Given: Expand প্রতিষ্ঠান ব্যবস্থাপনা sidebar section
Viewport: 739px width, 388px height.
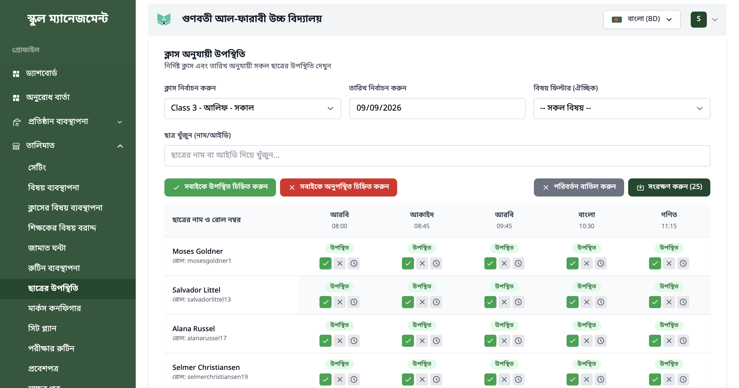Looking at the screenshot, I should (68, 122).
